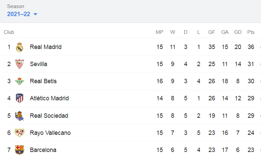Click the Real Betis crest icon
This screenshot has width=261, height=157.
click(20, 81)
